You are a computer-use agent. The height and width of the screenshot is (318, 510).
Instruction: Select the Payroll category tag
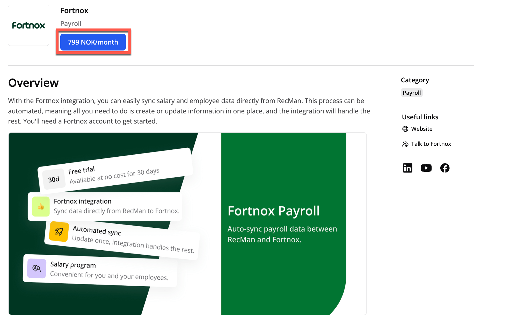point(412,93)
